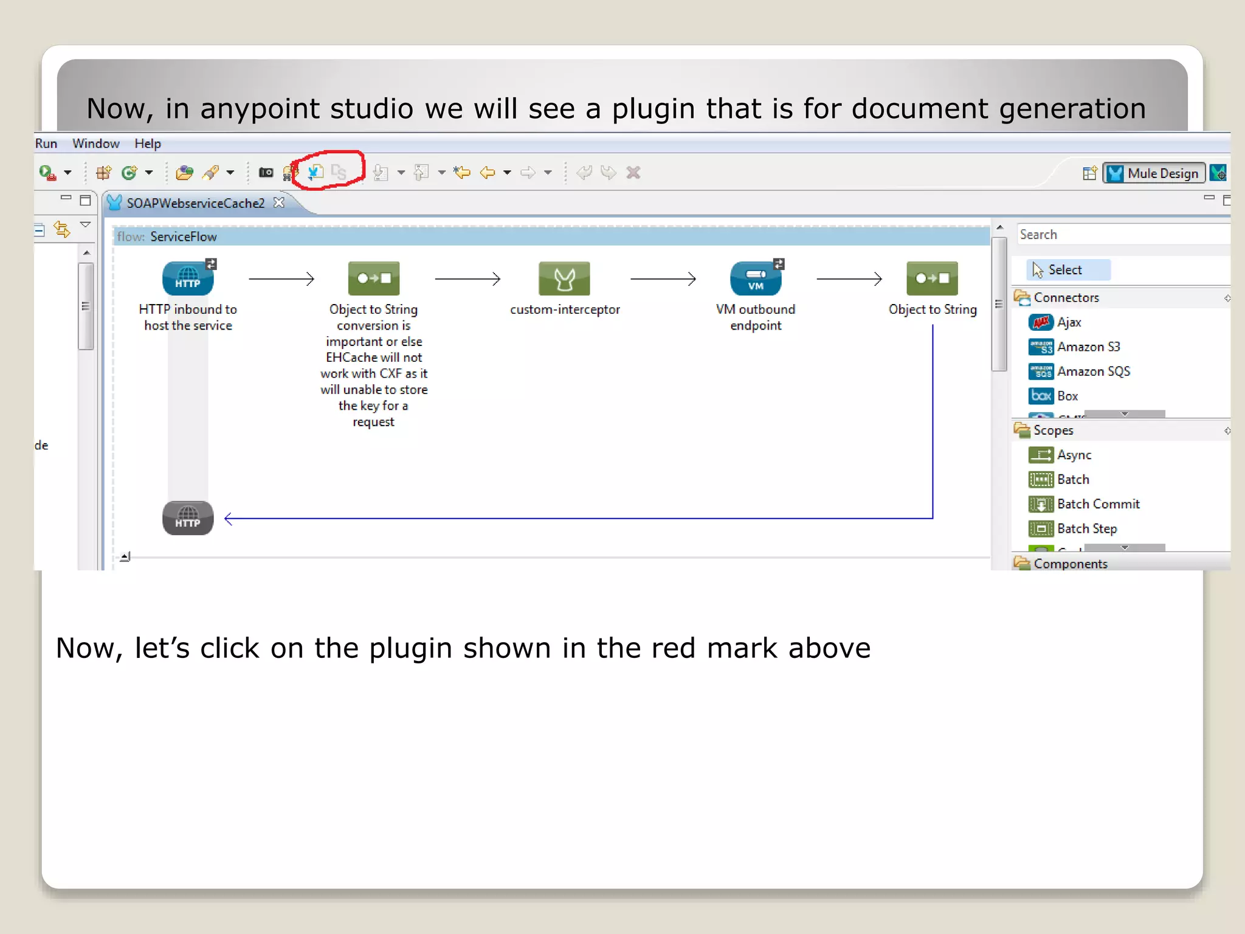This screenshot has height=934, width=1245.
Task: Click the Open Type folder icon
Action: pyautogui.click(x=184, y=173)
